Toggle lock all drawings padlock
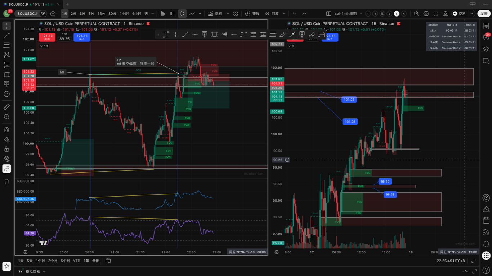The image size is (492, 276). 6,149
